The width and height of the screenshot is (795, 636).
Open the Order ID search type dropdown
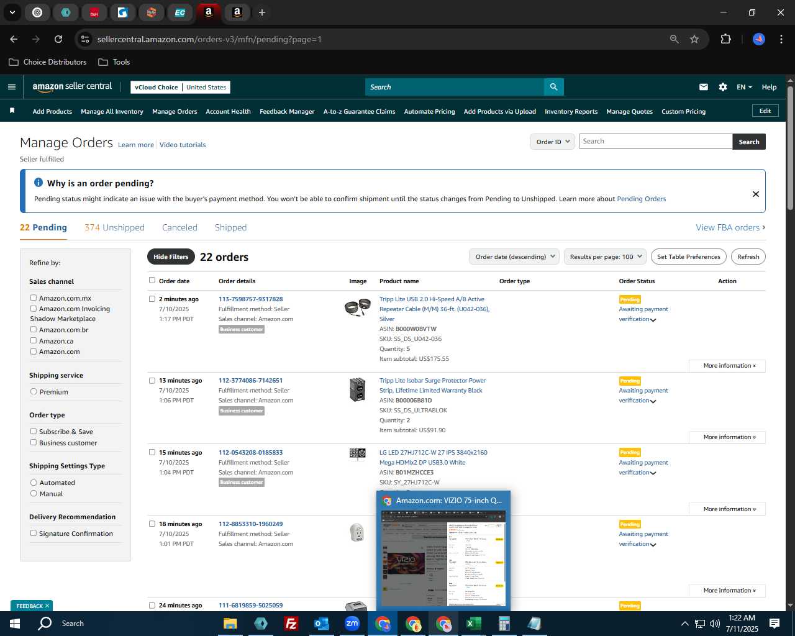(x=552, y=142)
